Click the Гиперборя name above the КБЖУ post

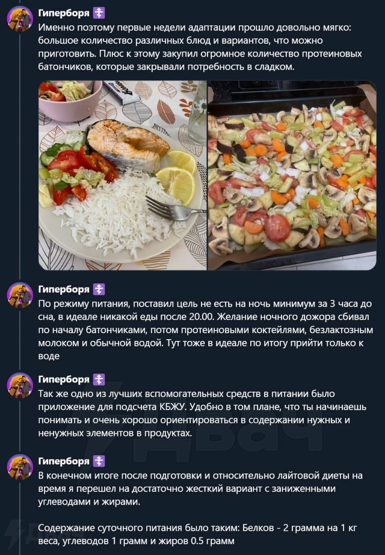(63, 379)
